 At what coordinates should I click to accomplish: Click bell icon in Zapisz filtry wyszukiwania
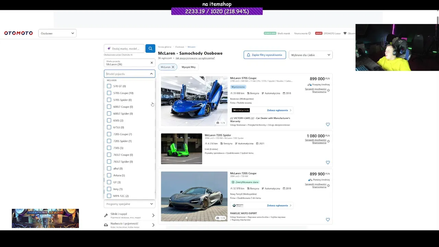click(248, 55)
